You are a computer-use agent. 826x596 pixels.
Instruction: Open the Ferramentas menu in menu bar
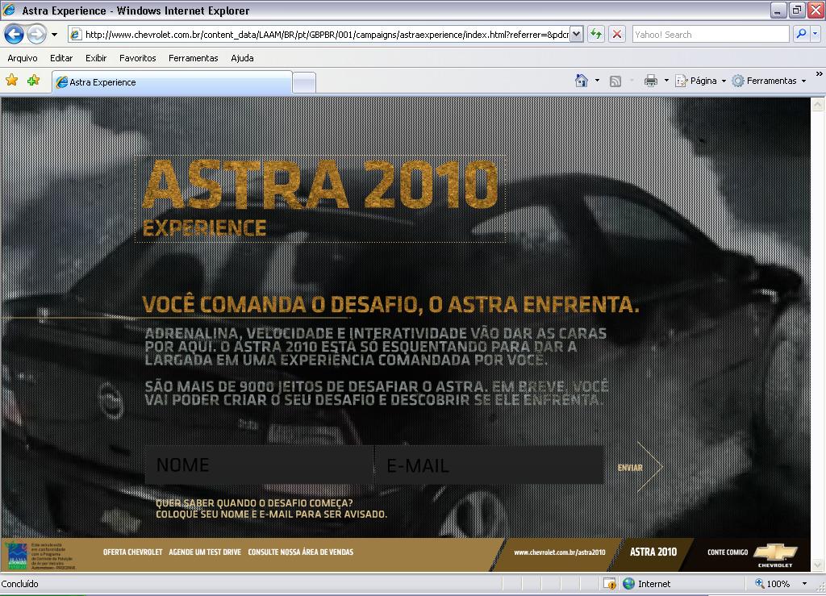click(194, 58)
